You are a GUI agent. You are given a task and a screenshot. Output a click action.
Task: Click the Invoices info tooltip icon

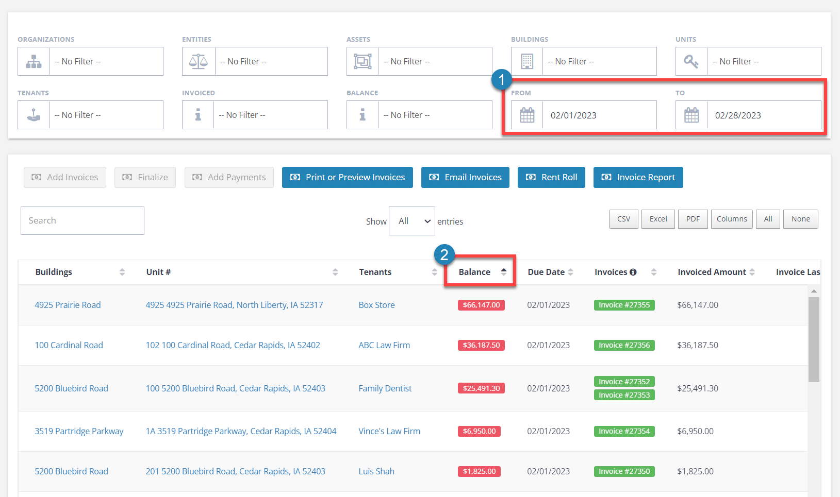click(634, 271)
